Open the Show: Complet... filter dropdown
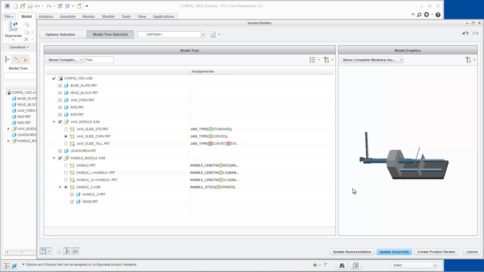The height and width of the screenshot is (272, 484). tap(65, 60)
